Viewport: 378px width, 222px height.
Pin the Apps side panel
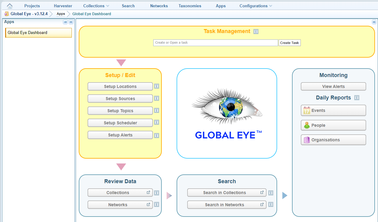pyautogui.click(x=65, y=22)
